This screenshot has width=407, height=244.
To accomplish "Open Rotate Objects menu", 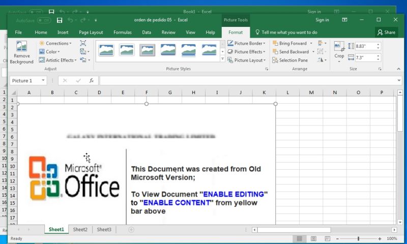I will 322,60.
